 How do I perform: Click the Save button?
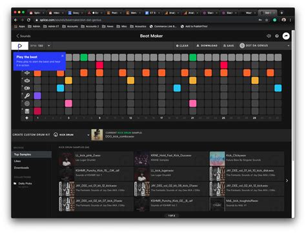tap(229, 46)
